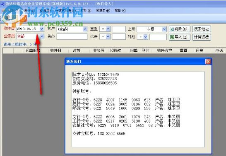Image resolution: width=226 pixels, height=156 pixels.
Task: Click the 重量 value input field
Action: point(119,29)
